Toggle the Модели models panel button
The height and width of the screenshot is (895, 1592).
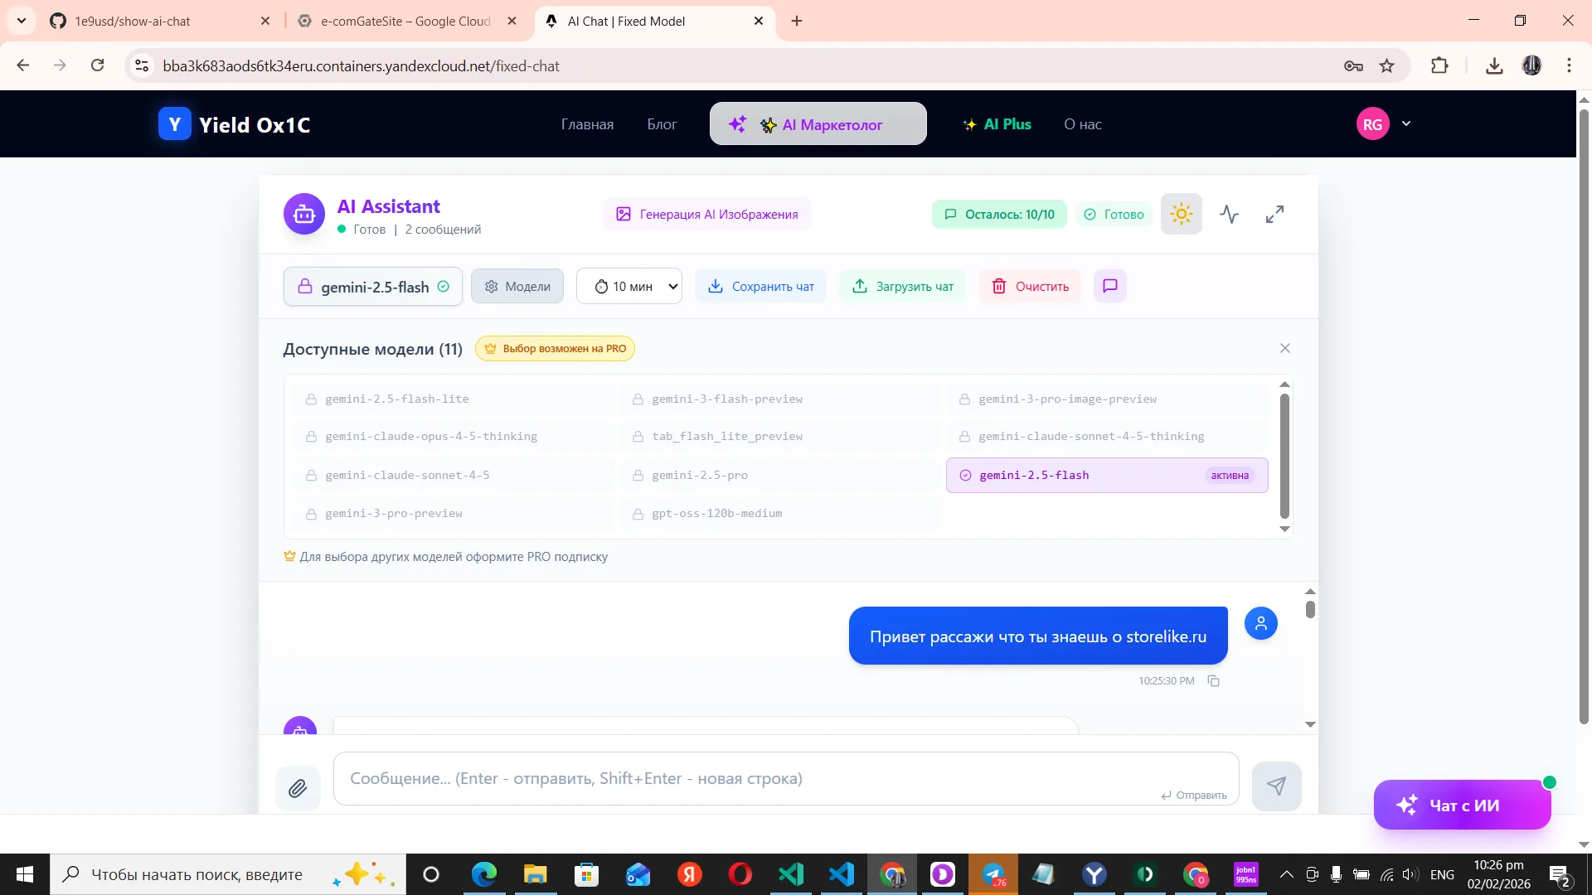(x=517, y=286)
